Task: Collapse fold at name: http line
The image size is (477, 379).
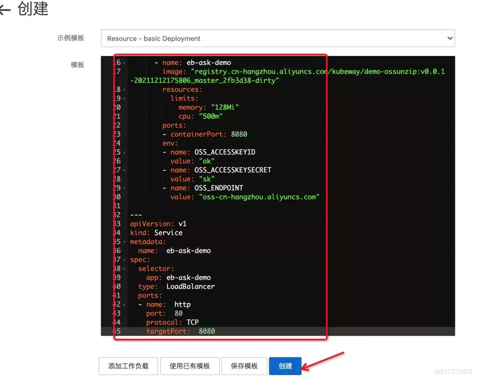Action: click(124, 304)
